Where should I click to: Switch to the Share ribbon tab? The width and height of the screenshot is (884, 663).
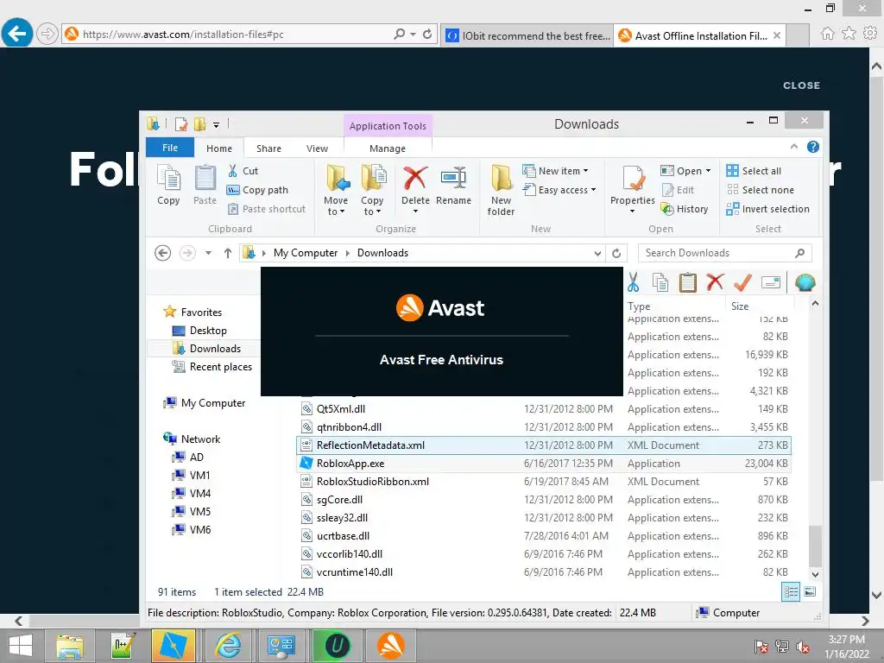(x=269, y=148)
